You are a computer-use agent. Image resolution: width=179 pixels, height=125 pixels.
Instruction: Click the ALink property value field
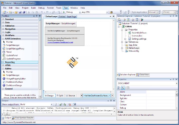(x=161, y=92)
